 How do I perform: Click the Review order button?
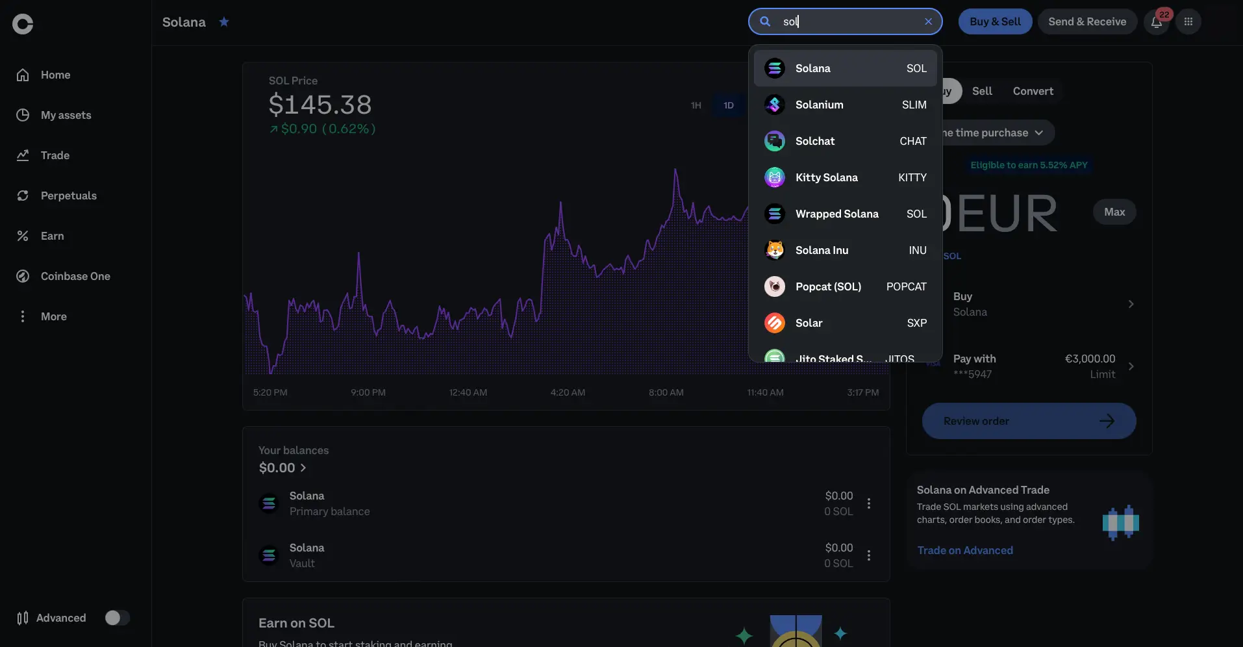[x=1029, y=421]
